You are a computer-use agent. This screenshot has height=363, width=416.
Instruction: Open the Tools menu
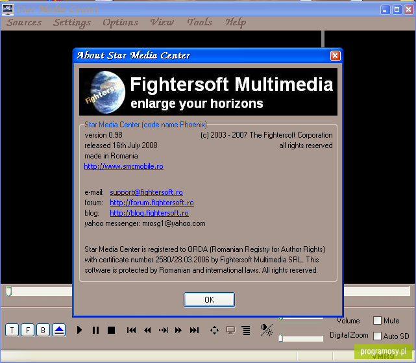point(199,22)
